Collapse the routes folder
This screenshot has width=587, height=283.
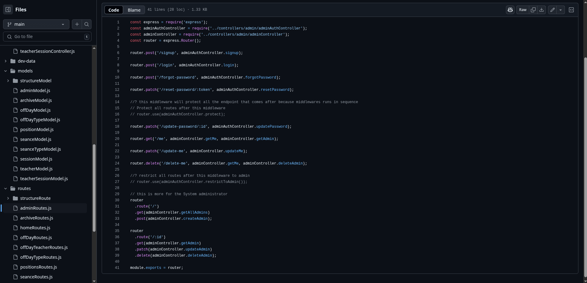(x=6, y=188)
